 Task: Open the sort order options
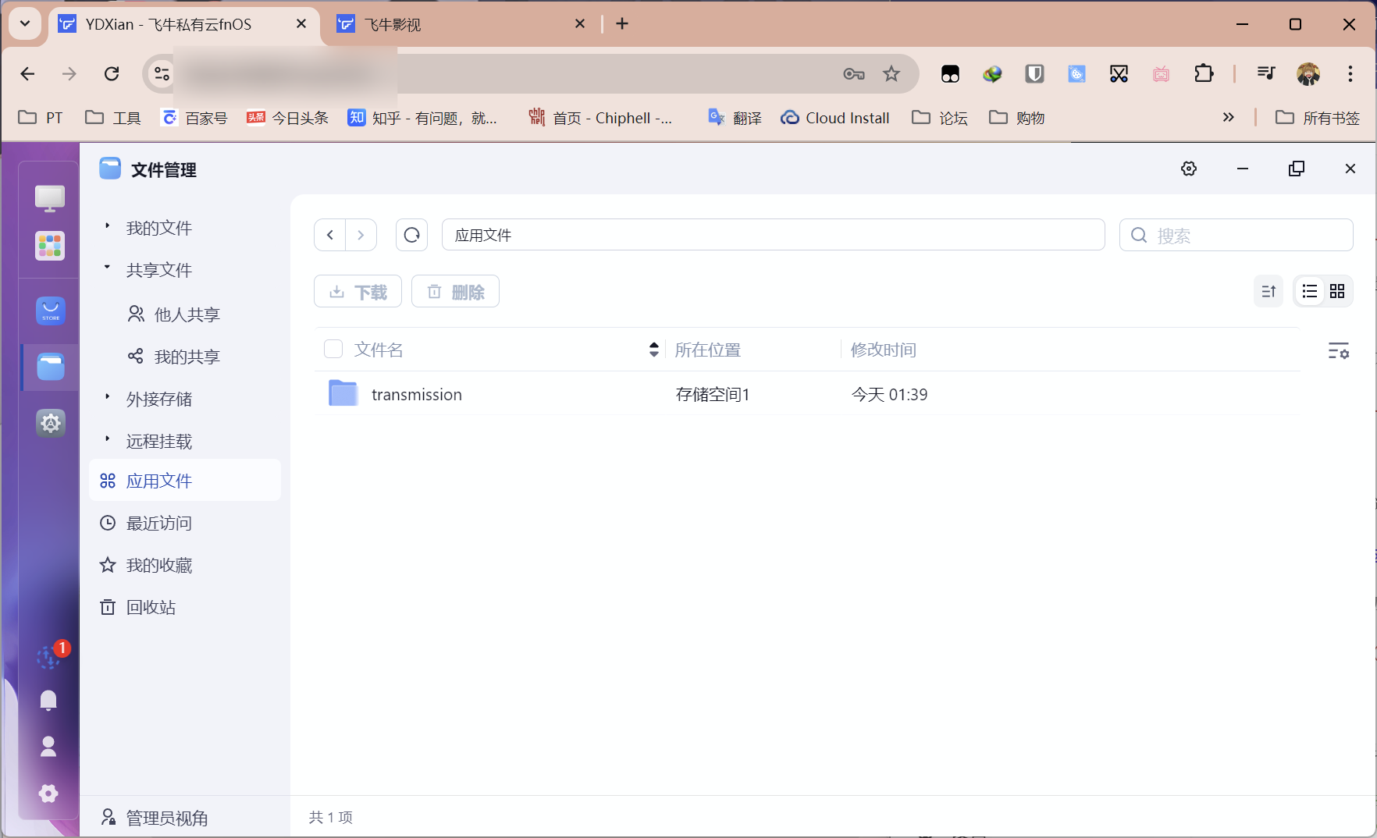pos(1268,291)
